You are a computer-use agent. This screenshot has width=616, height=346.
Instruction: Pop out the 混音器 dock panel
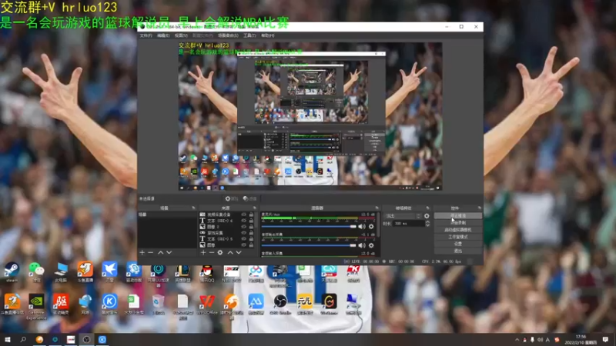coord(377,208)
